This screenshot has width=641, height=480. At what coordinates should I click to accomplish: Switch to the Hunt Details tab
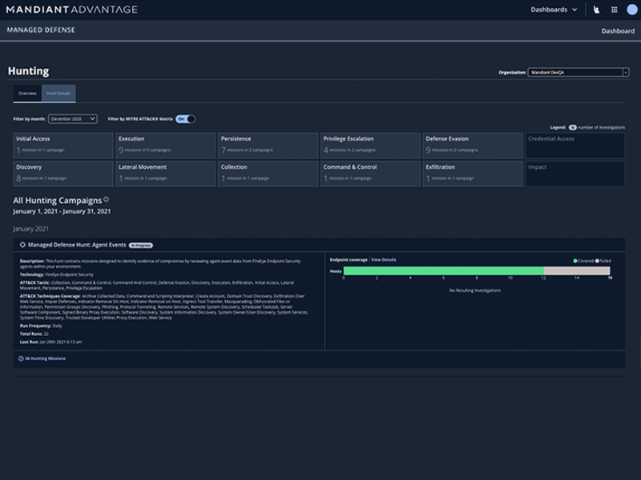(x=58, y=94)
